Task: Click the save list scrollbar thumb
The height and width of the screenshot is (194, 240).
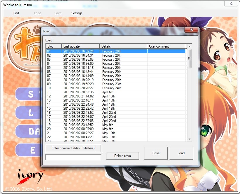Action: [189, 58]
